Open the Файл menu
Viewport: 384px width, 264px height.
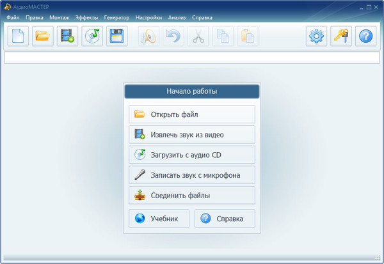click(x=13, y=18)
